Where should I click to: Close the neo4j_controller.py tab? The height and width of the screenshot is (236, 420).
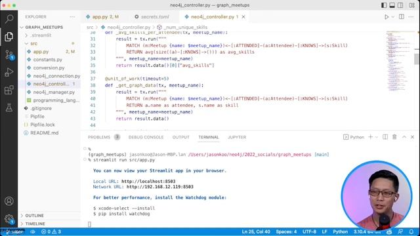pyautogui.click(x=243, y=17)
